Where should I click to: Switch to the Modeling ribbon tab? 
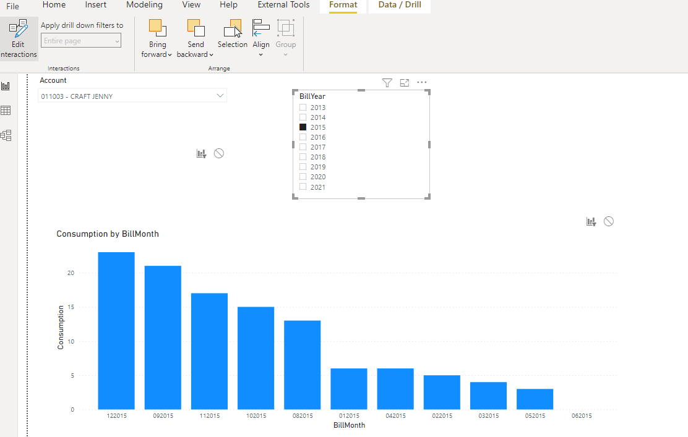coord(144,5)
